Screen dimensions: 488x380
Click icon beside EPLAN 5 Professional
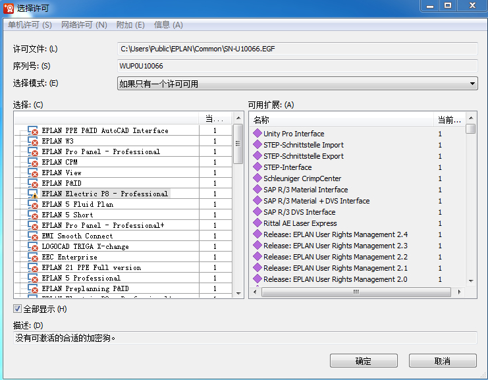(x=33, y=278)
